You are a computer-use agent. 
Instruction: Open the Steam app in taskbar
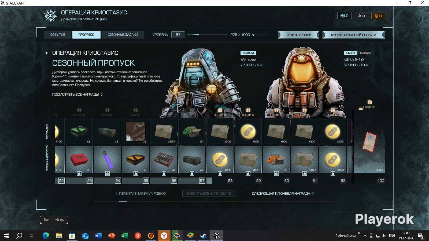[x=203, y=236]
